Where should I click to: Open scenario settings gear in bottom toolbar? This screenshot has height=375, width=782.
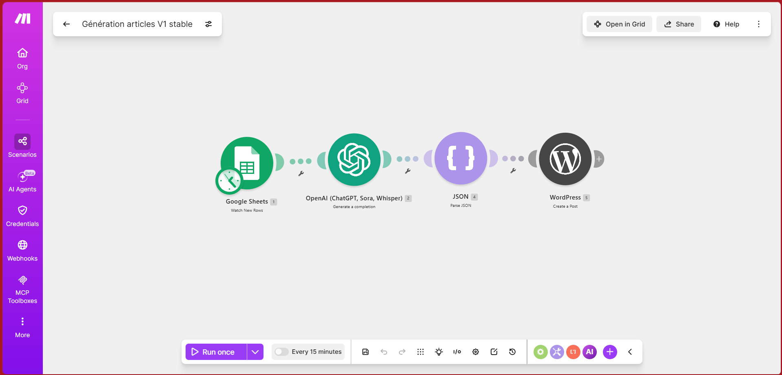point(476,352)
